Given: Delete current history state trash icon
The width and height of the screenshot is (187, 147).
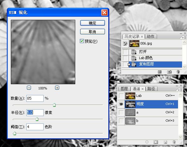Looking at the screenshot, I should point(178,72).
